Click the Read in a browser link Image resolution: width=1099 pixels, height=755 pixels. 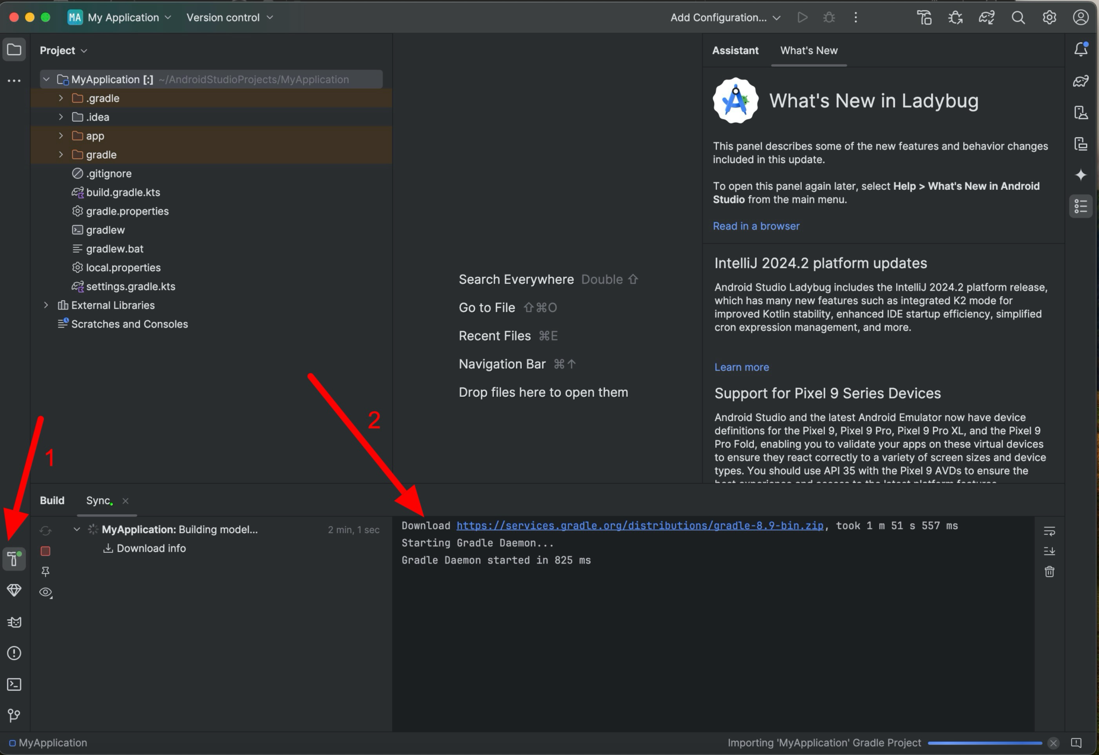pyautogui.click(x=756, y=226)
